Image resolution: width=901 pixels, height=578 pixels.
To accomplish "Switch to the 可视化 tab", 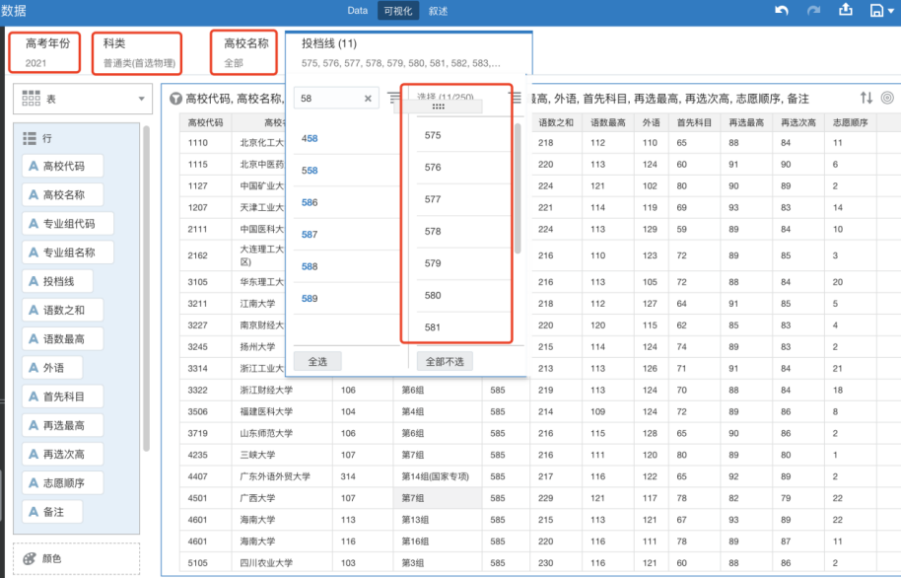I will pos(398,10).
